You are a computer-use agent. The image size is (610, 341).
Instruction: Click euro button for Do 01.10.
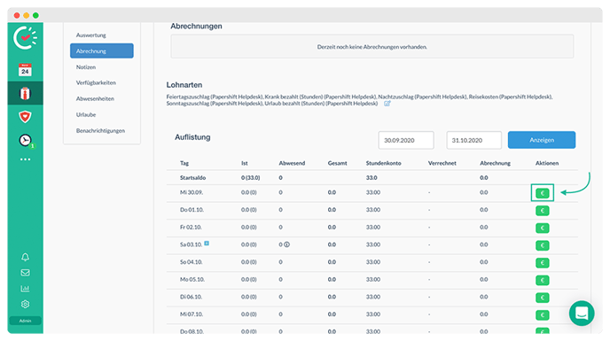pos(543,210)
